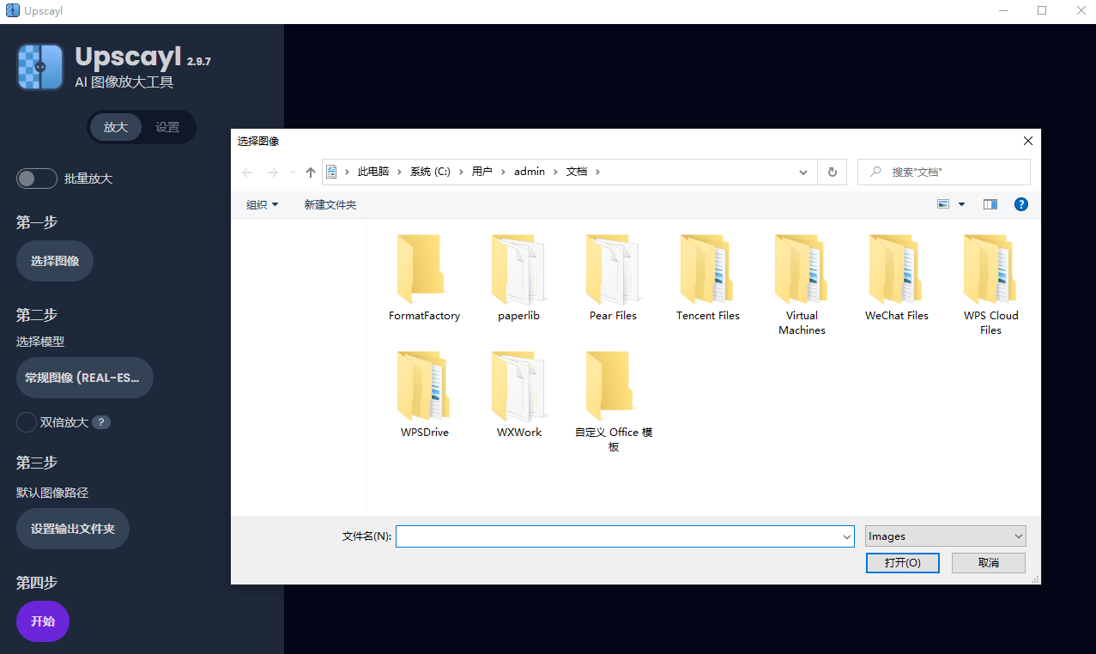The width and height of the screenshot is (1096, 654).
Task: Click the back navigation arrow
Action: click(x=248, y=172)
